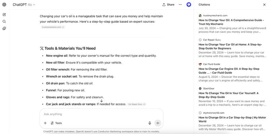This screenshot has height=134, width=270.
Task: Click the Car Repair Guru +9 citation chip
Action: pyautogui.click(x=137, y=104)
